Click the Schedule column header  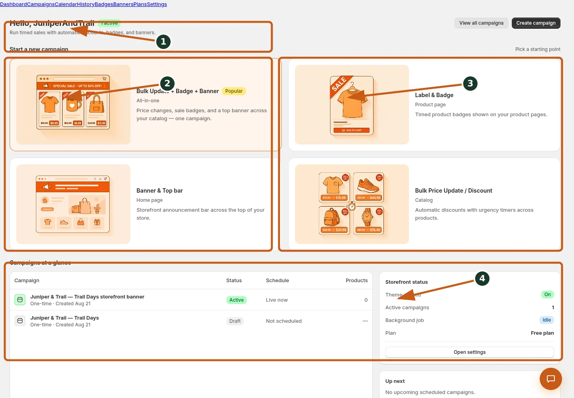click(277, 281)
